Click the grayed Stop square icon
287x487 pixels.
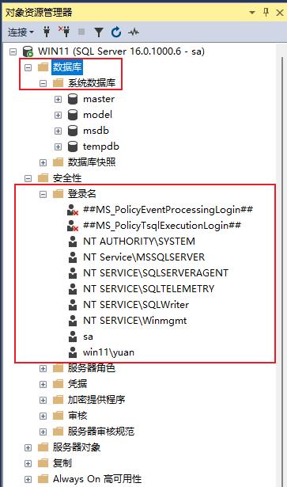click(x=81, y=32)
